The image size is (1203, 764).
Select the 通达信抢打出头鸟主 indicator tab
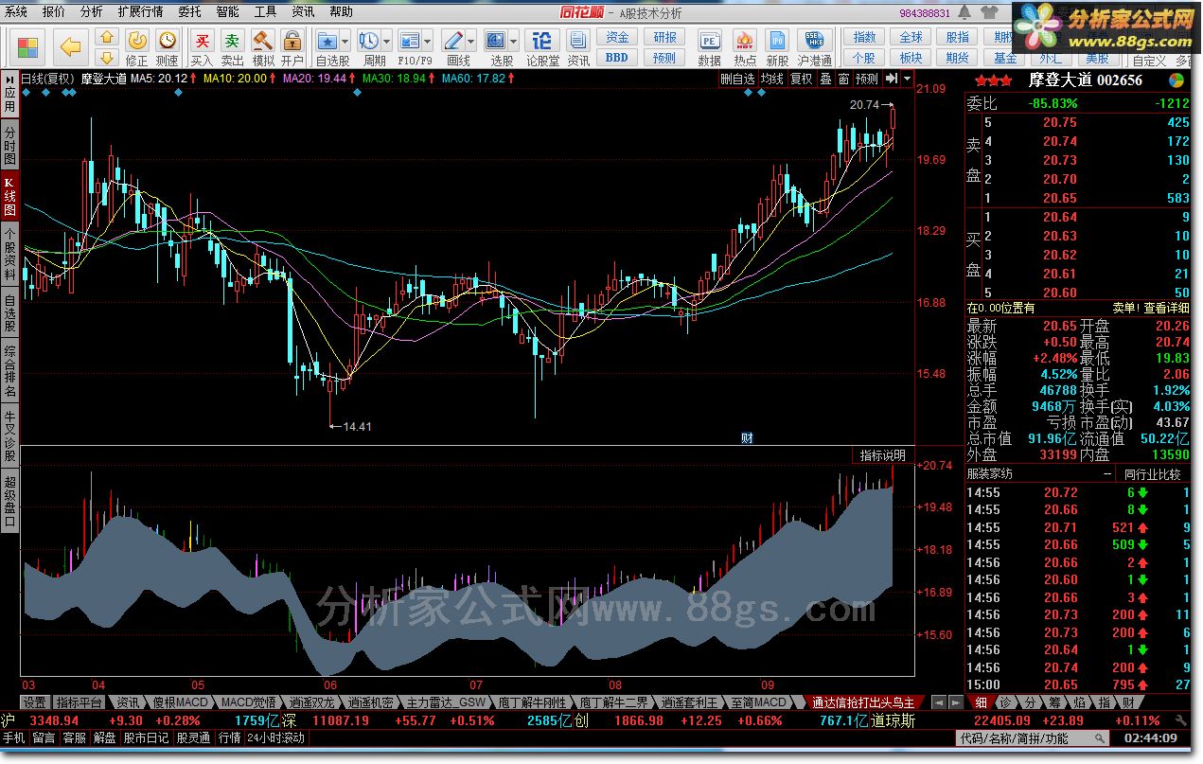pos(862,702)
